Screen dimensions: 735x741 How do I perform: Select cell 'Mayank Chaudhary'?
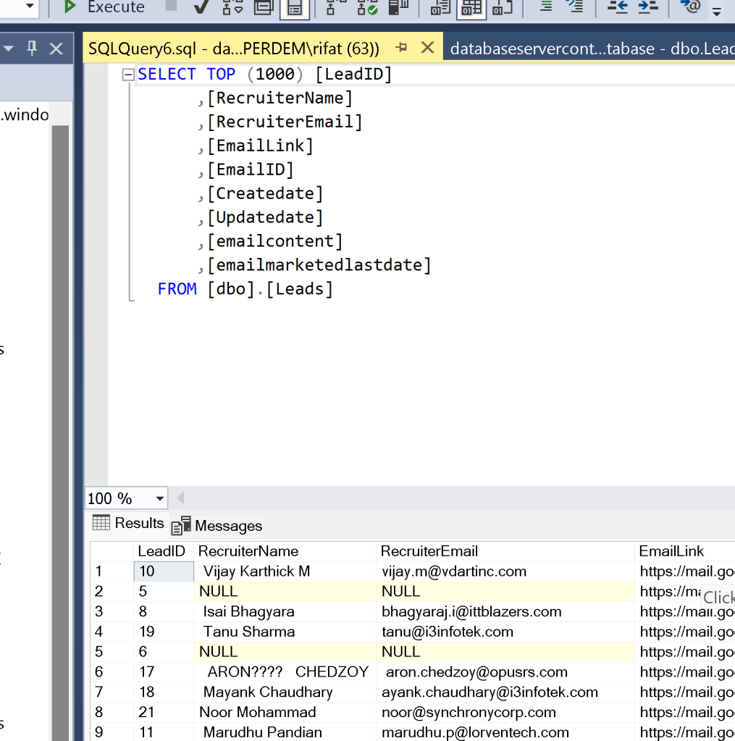(x=285, y=692)
